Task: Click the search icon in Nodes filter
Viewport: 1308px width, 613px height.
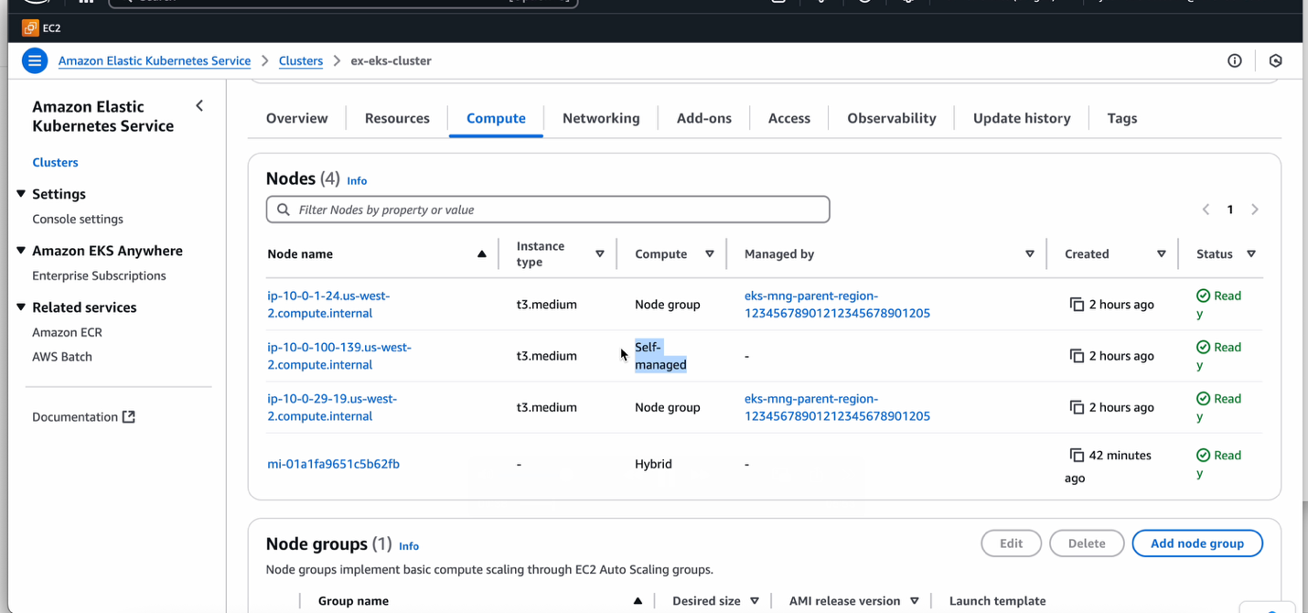Action: pos(284,210)
